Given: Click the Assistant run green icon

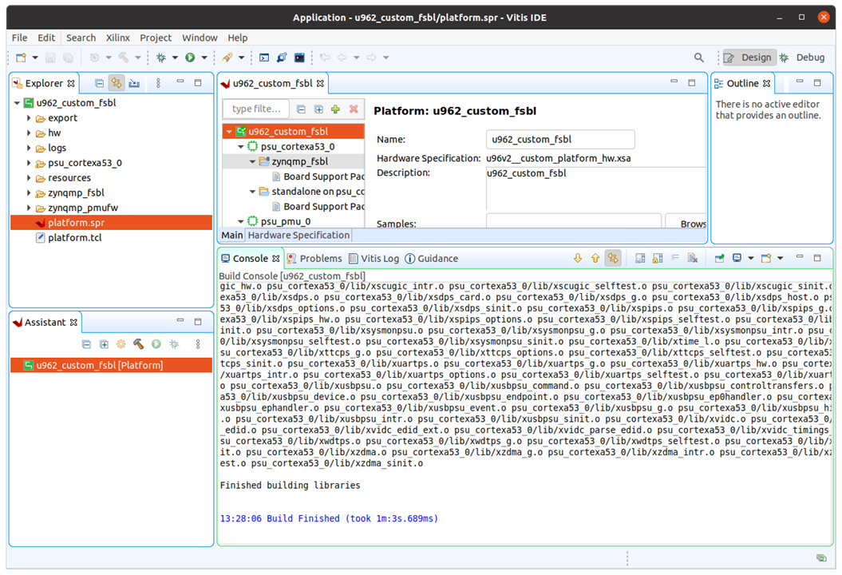Looking at the screenshot, I should (x=156, y=344).
